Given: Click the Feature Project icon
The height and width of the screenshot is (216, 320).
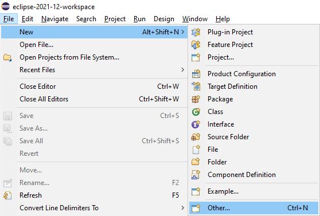Looking at the screenshot, I should pyautogui.click(x=196, y=45).
